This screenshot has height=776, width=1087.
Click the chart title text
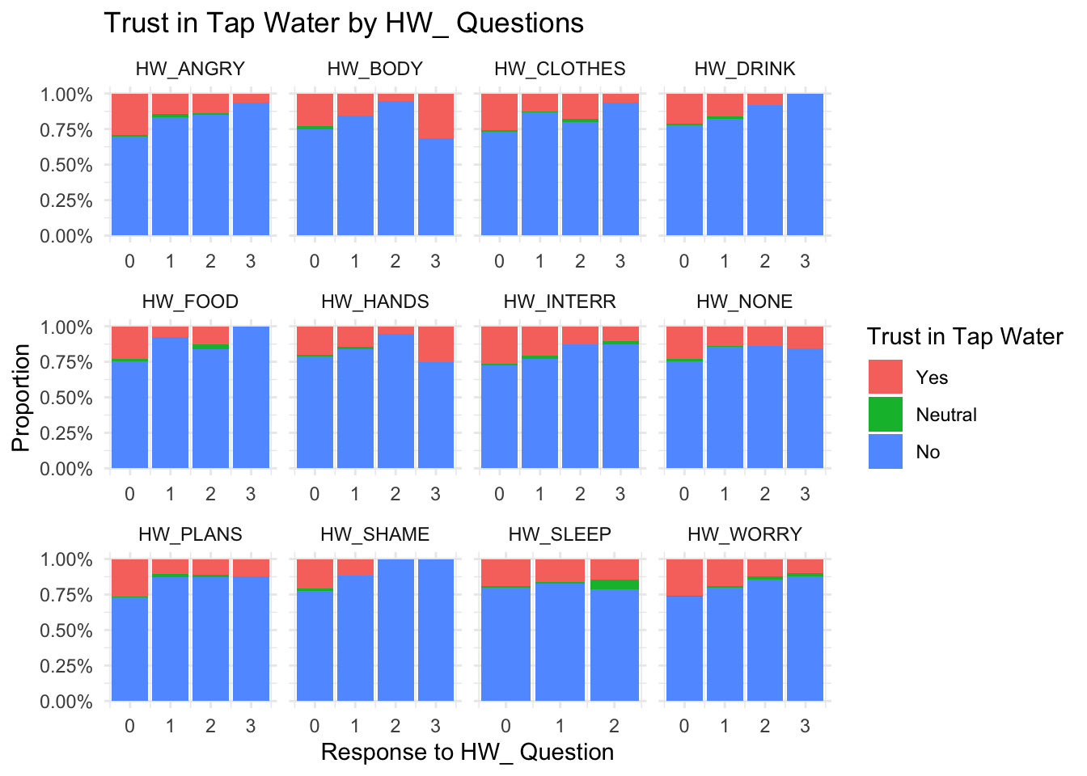[344, 23]
